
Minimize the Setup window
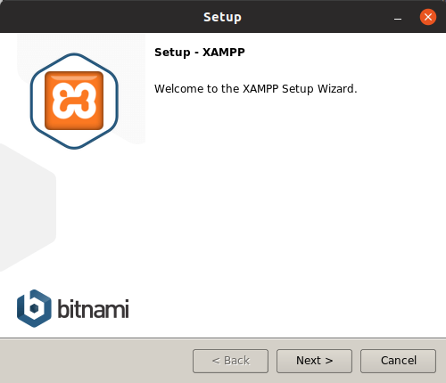click(398, 19)
